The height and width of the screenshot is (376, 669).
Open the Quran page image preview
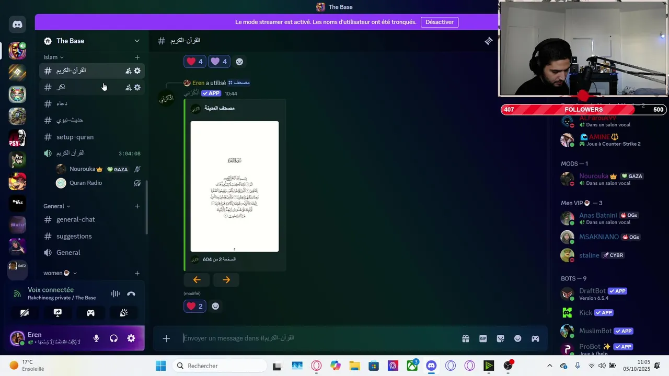[235, 186]
